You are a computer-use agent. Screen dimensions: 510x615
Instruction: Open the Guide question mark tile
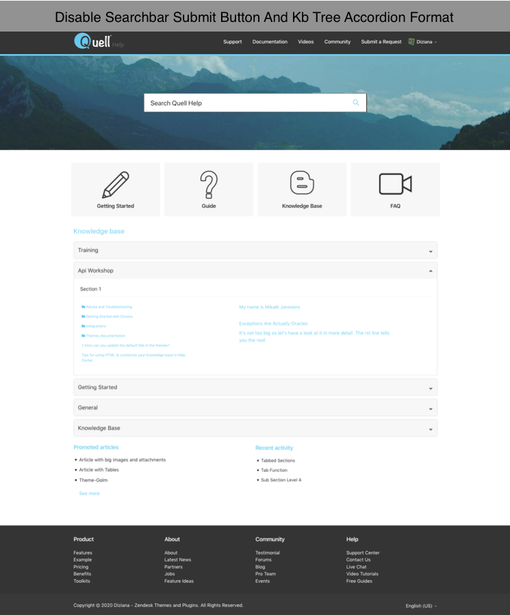click(209, 189)
